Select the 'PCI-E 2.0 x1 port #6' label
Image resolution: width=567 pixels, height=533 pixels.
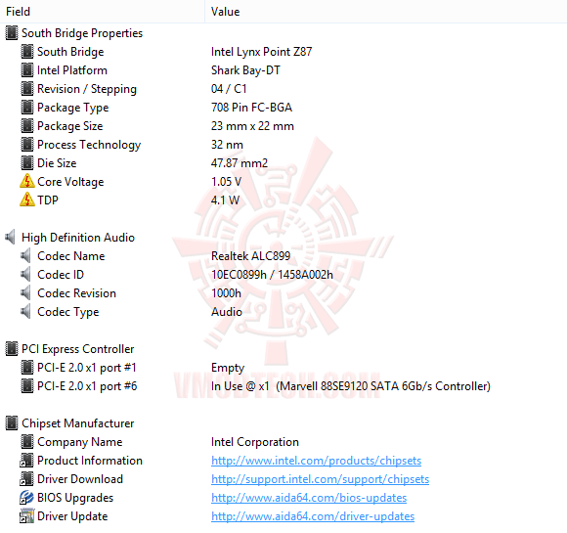[87, 386]
